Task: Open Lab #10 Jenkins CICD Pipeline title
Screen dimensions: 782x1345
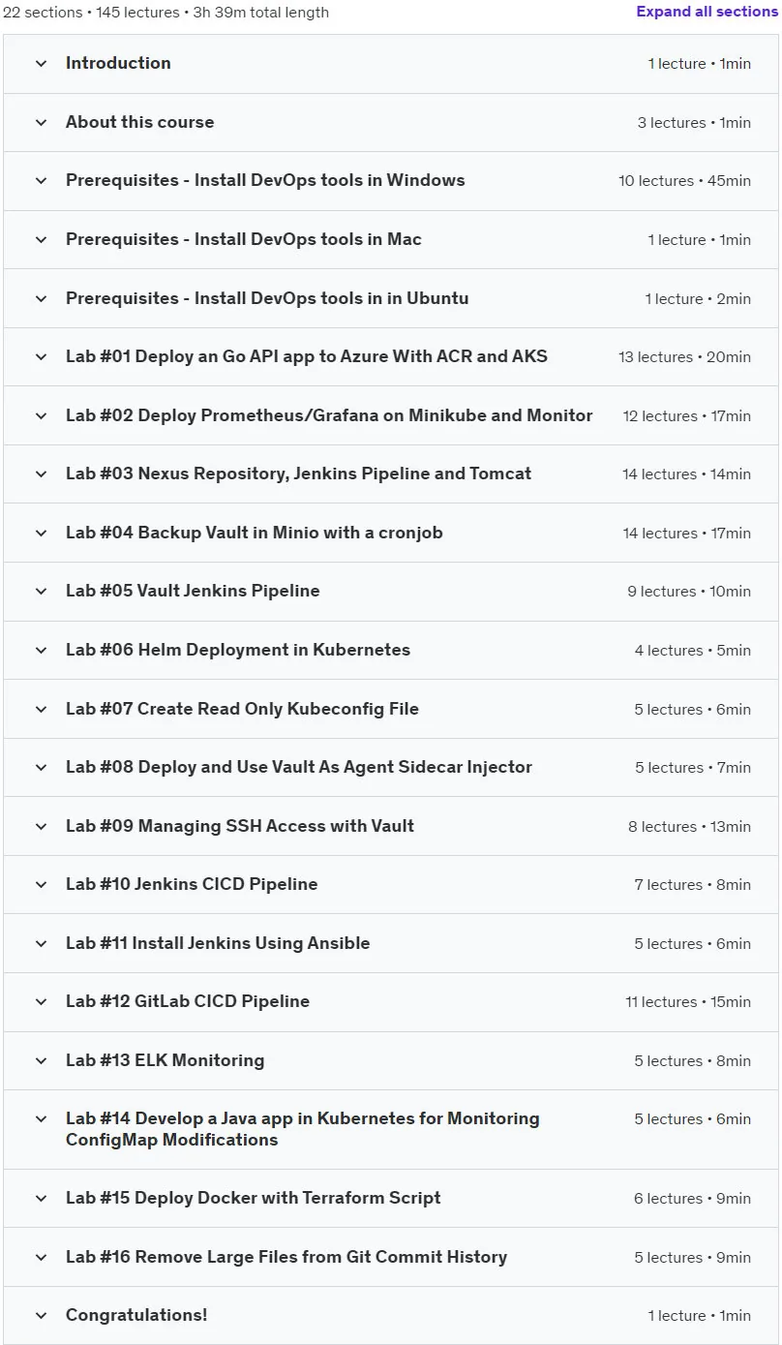Action: click(x=192, y=884)
